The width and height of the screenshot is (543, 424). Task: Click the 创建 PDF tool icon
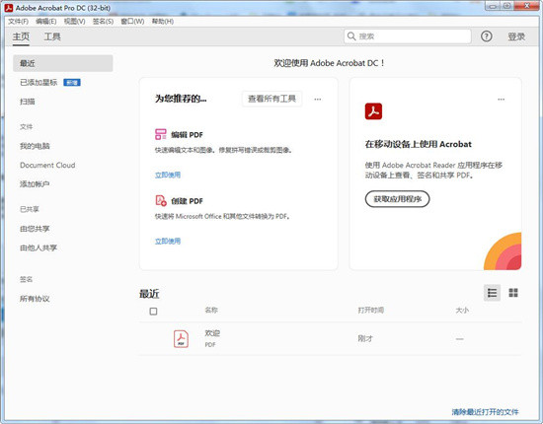coord(161,200)
